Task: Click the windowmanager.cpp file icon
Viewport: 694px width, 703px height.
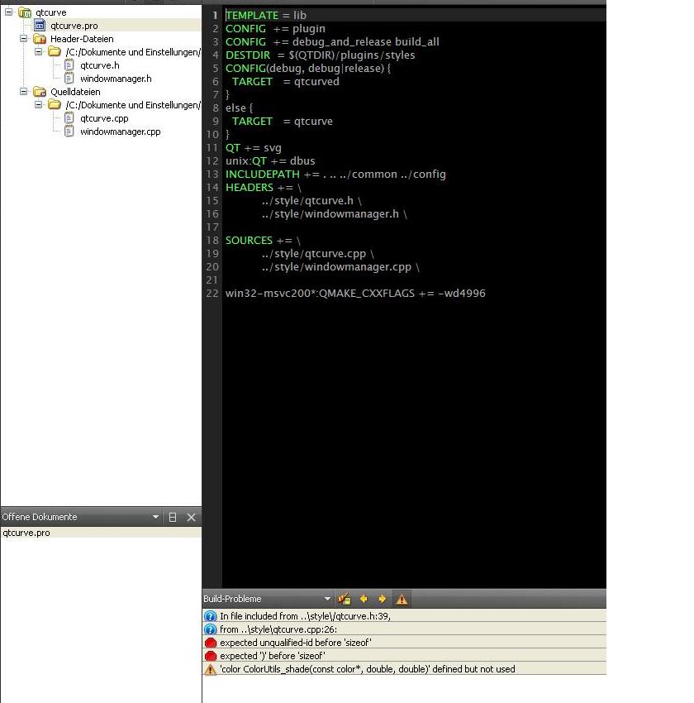Action: [x=69, y=132]
